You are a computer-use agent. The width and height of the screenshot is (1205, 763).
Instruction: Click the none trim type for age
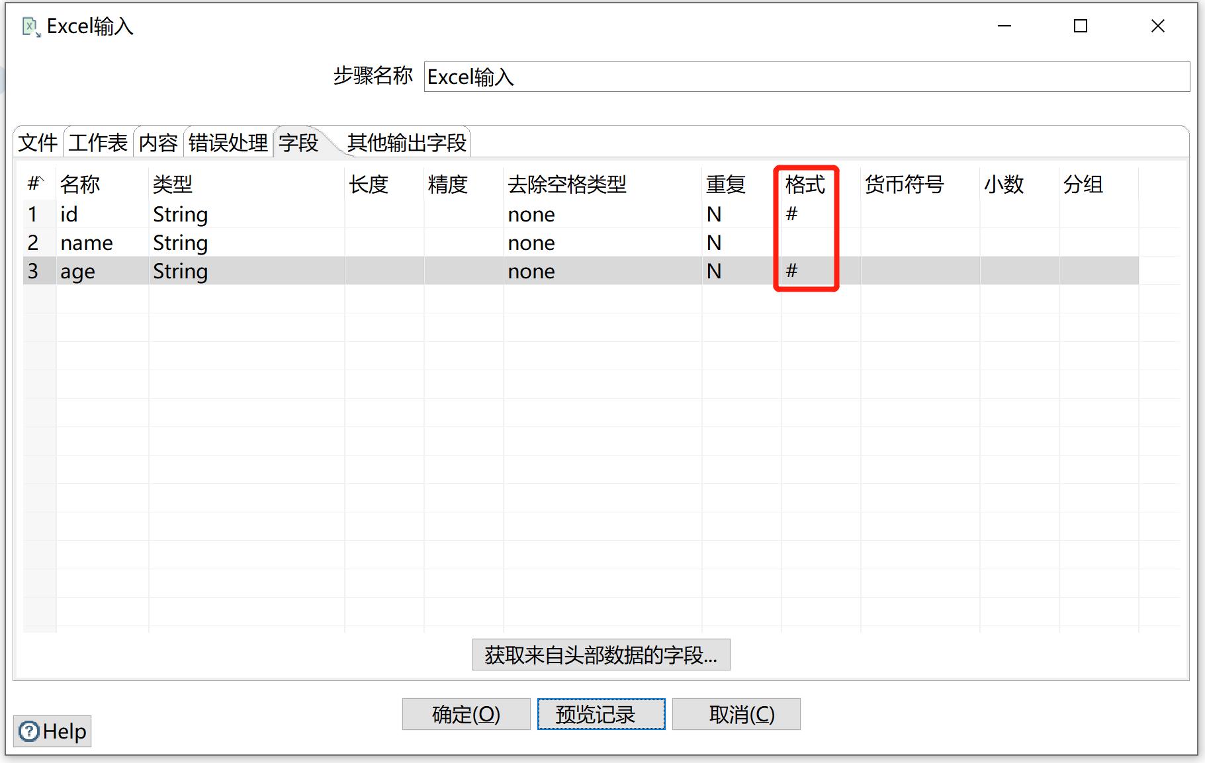click(x=602, y=271)
